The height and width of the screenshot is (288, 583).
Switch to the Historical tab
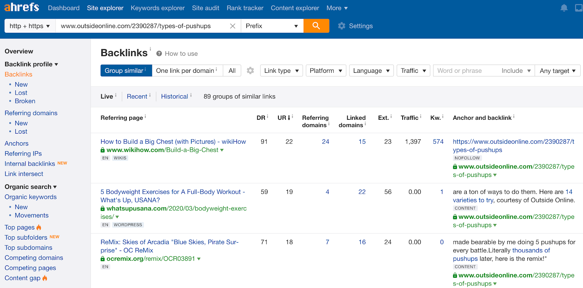pyautogui.click(x=175, y=96)
